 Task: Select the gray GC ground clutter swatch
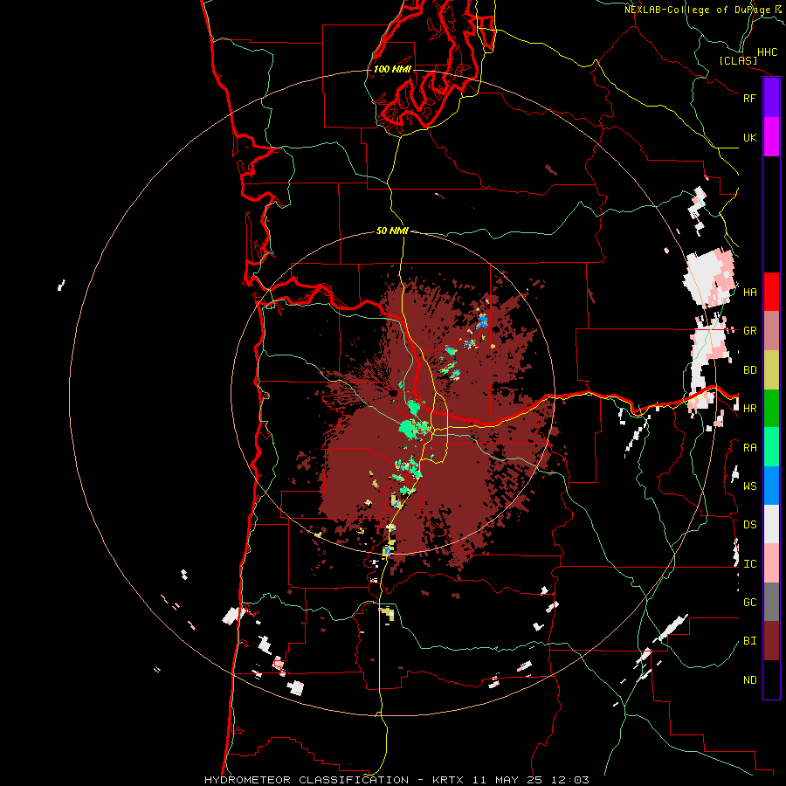coord(771,602)
